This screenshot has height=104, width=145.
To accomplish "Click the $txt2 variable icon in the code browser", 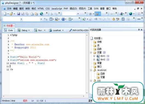I will [98, 59].
